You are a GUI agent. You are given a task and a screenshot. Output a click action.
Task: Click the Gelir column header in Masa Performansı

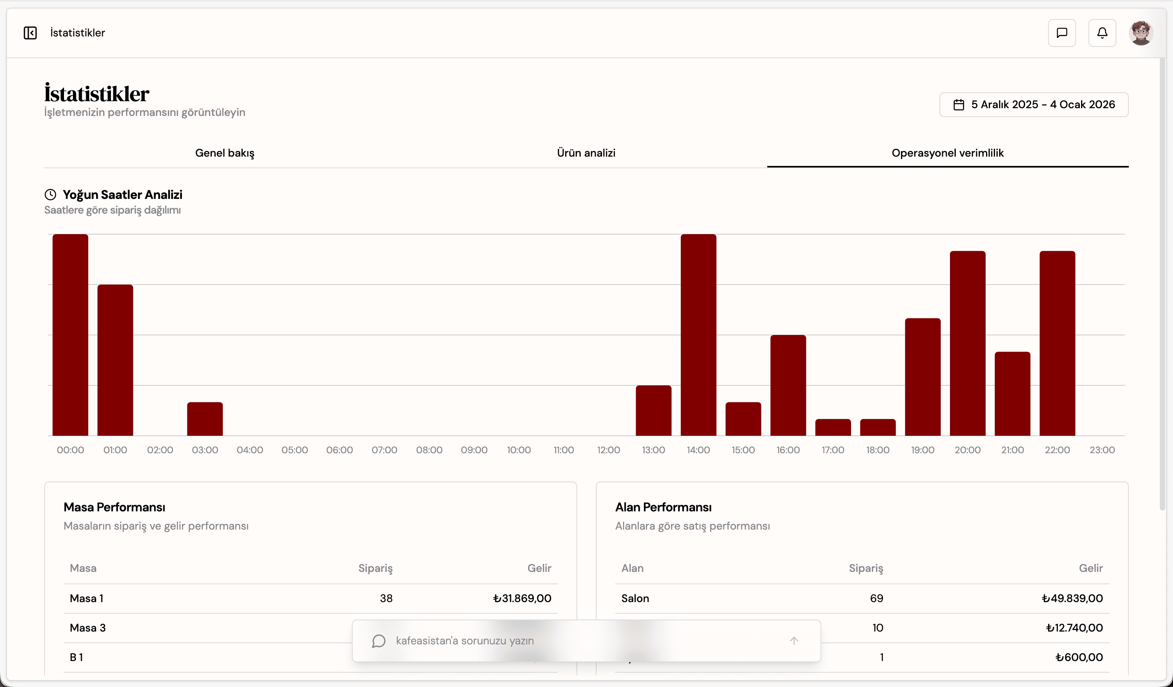click(538, 568)
